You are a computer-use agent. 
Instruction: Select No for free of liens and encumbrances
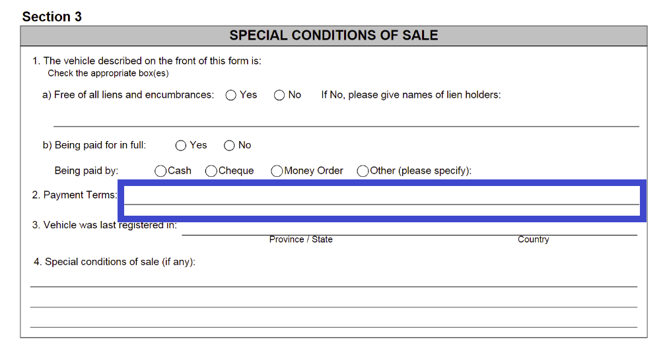(279, 95)
